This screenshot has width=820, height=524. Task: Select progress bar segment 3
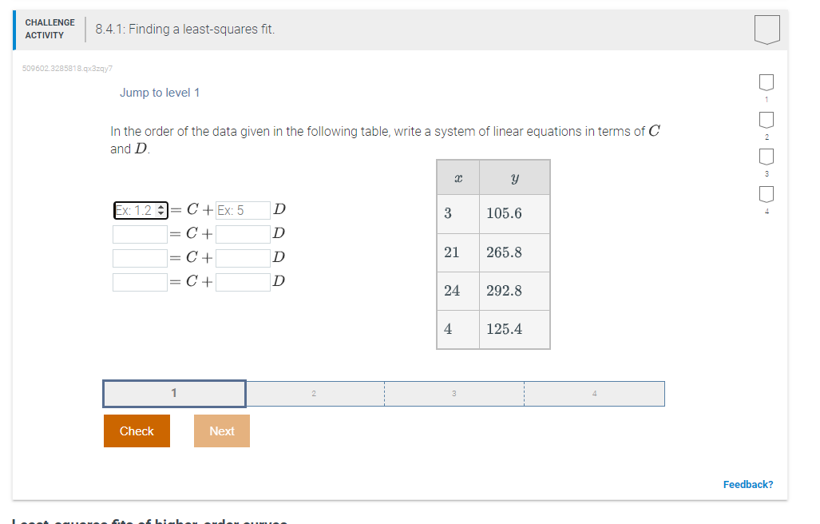(454, 393)
